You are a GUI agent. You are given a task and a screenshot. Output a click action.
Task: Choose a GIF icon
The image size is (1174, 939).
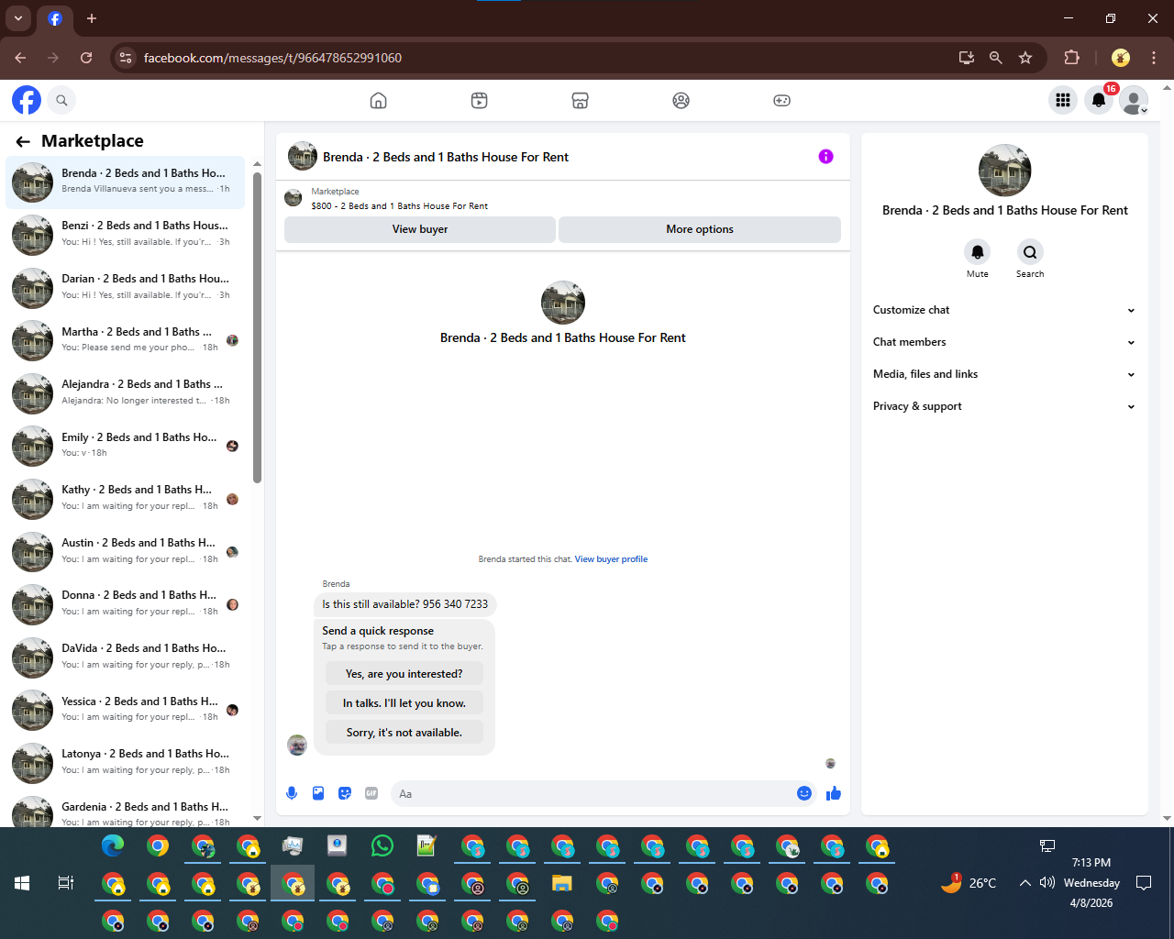(x=371, y=793)
